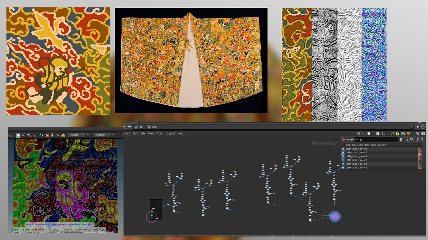Image resolution: width=428 pixels, height=240 pixels.
Task: Remove LYNX_fabric_color1 input
Action: pyautogui.click(x=420, y=153)
